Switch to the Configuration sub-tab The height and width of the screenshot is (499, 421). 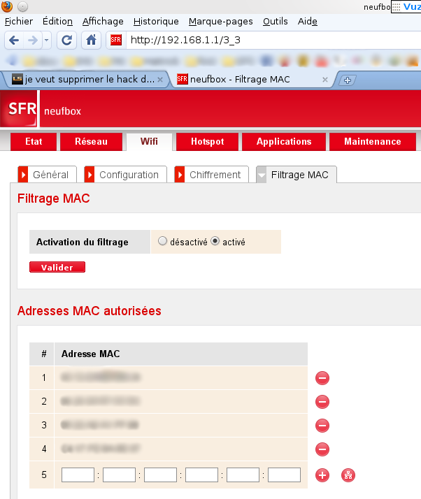coord(125,175)
